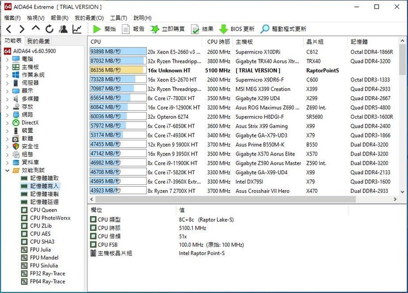Expand the 電腦 tree node
This screenshot has height=293, width=408.
[x=7, y=59]
